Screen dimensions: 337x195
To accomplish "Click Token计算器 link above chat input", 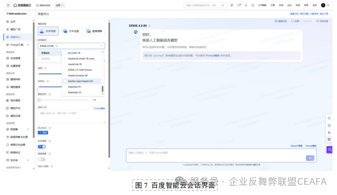I will point(296,146).
